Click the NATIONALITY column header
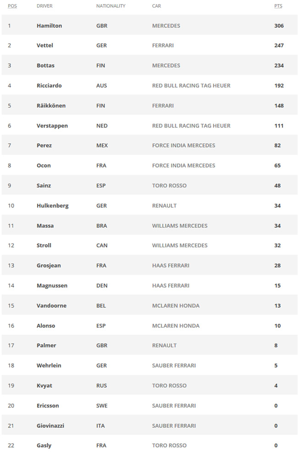The height and width of the screenshot is (454, 298). (x=110, y=6)
